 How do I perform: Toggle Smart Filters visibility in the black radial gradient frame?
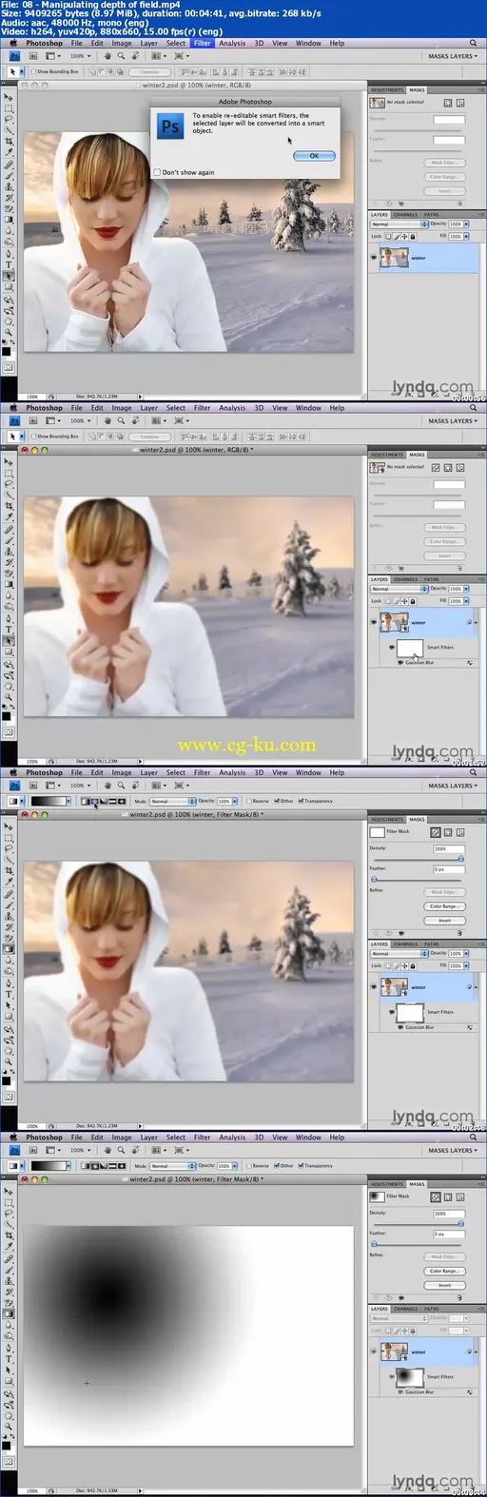pyautogui.click(x=391, y=1376)
